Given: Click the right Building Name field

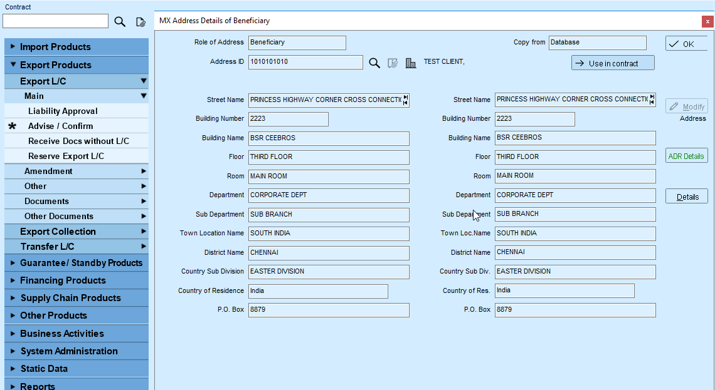Looking at the screenshot, I should pos(576,138).
